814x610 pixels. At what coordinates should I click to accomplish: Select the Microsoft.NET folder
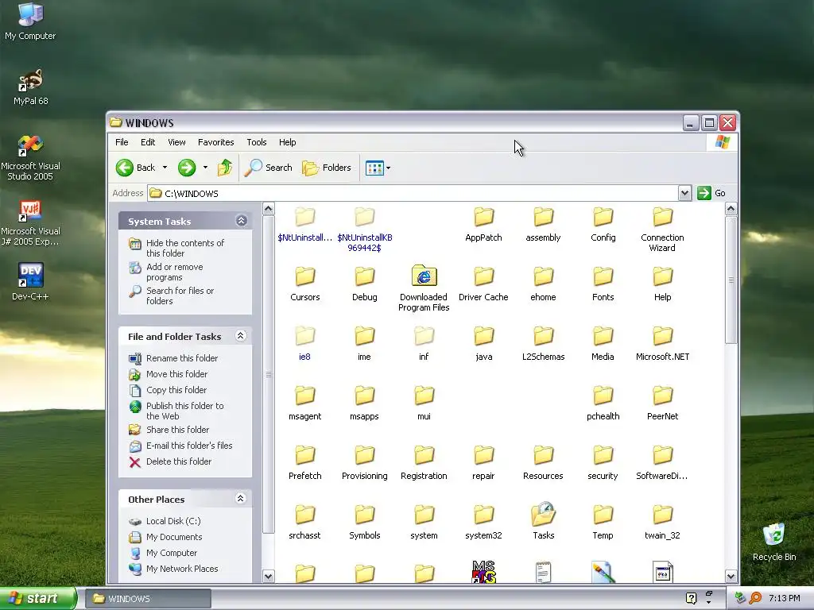[x=662, y=343]
